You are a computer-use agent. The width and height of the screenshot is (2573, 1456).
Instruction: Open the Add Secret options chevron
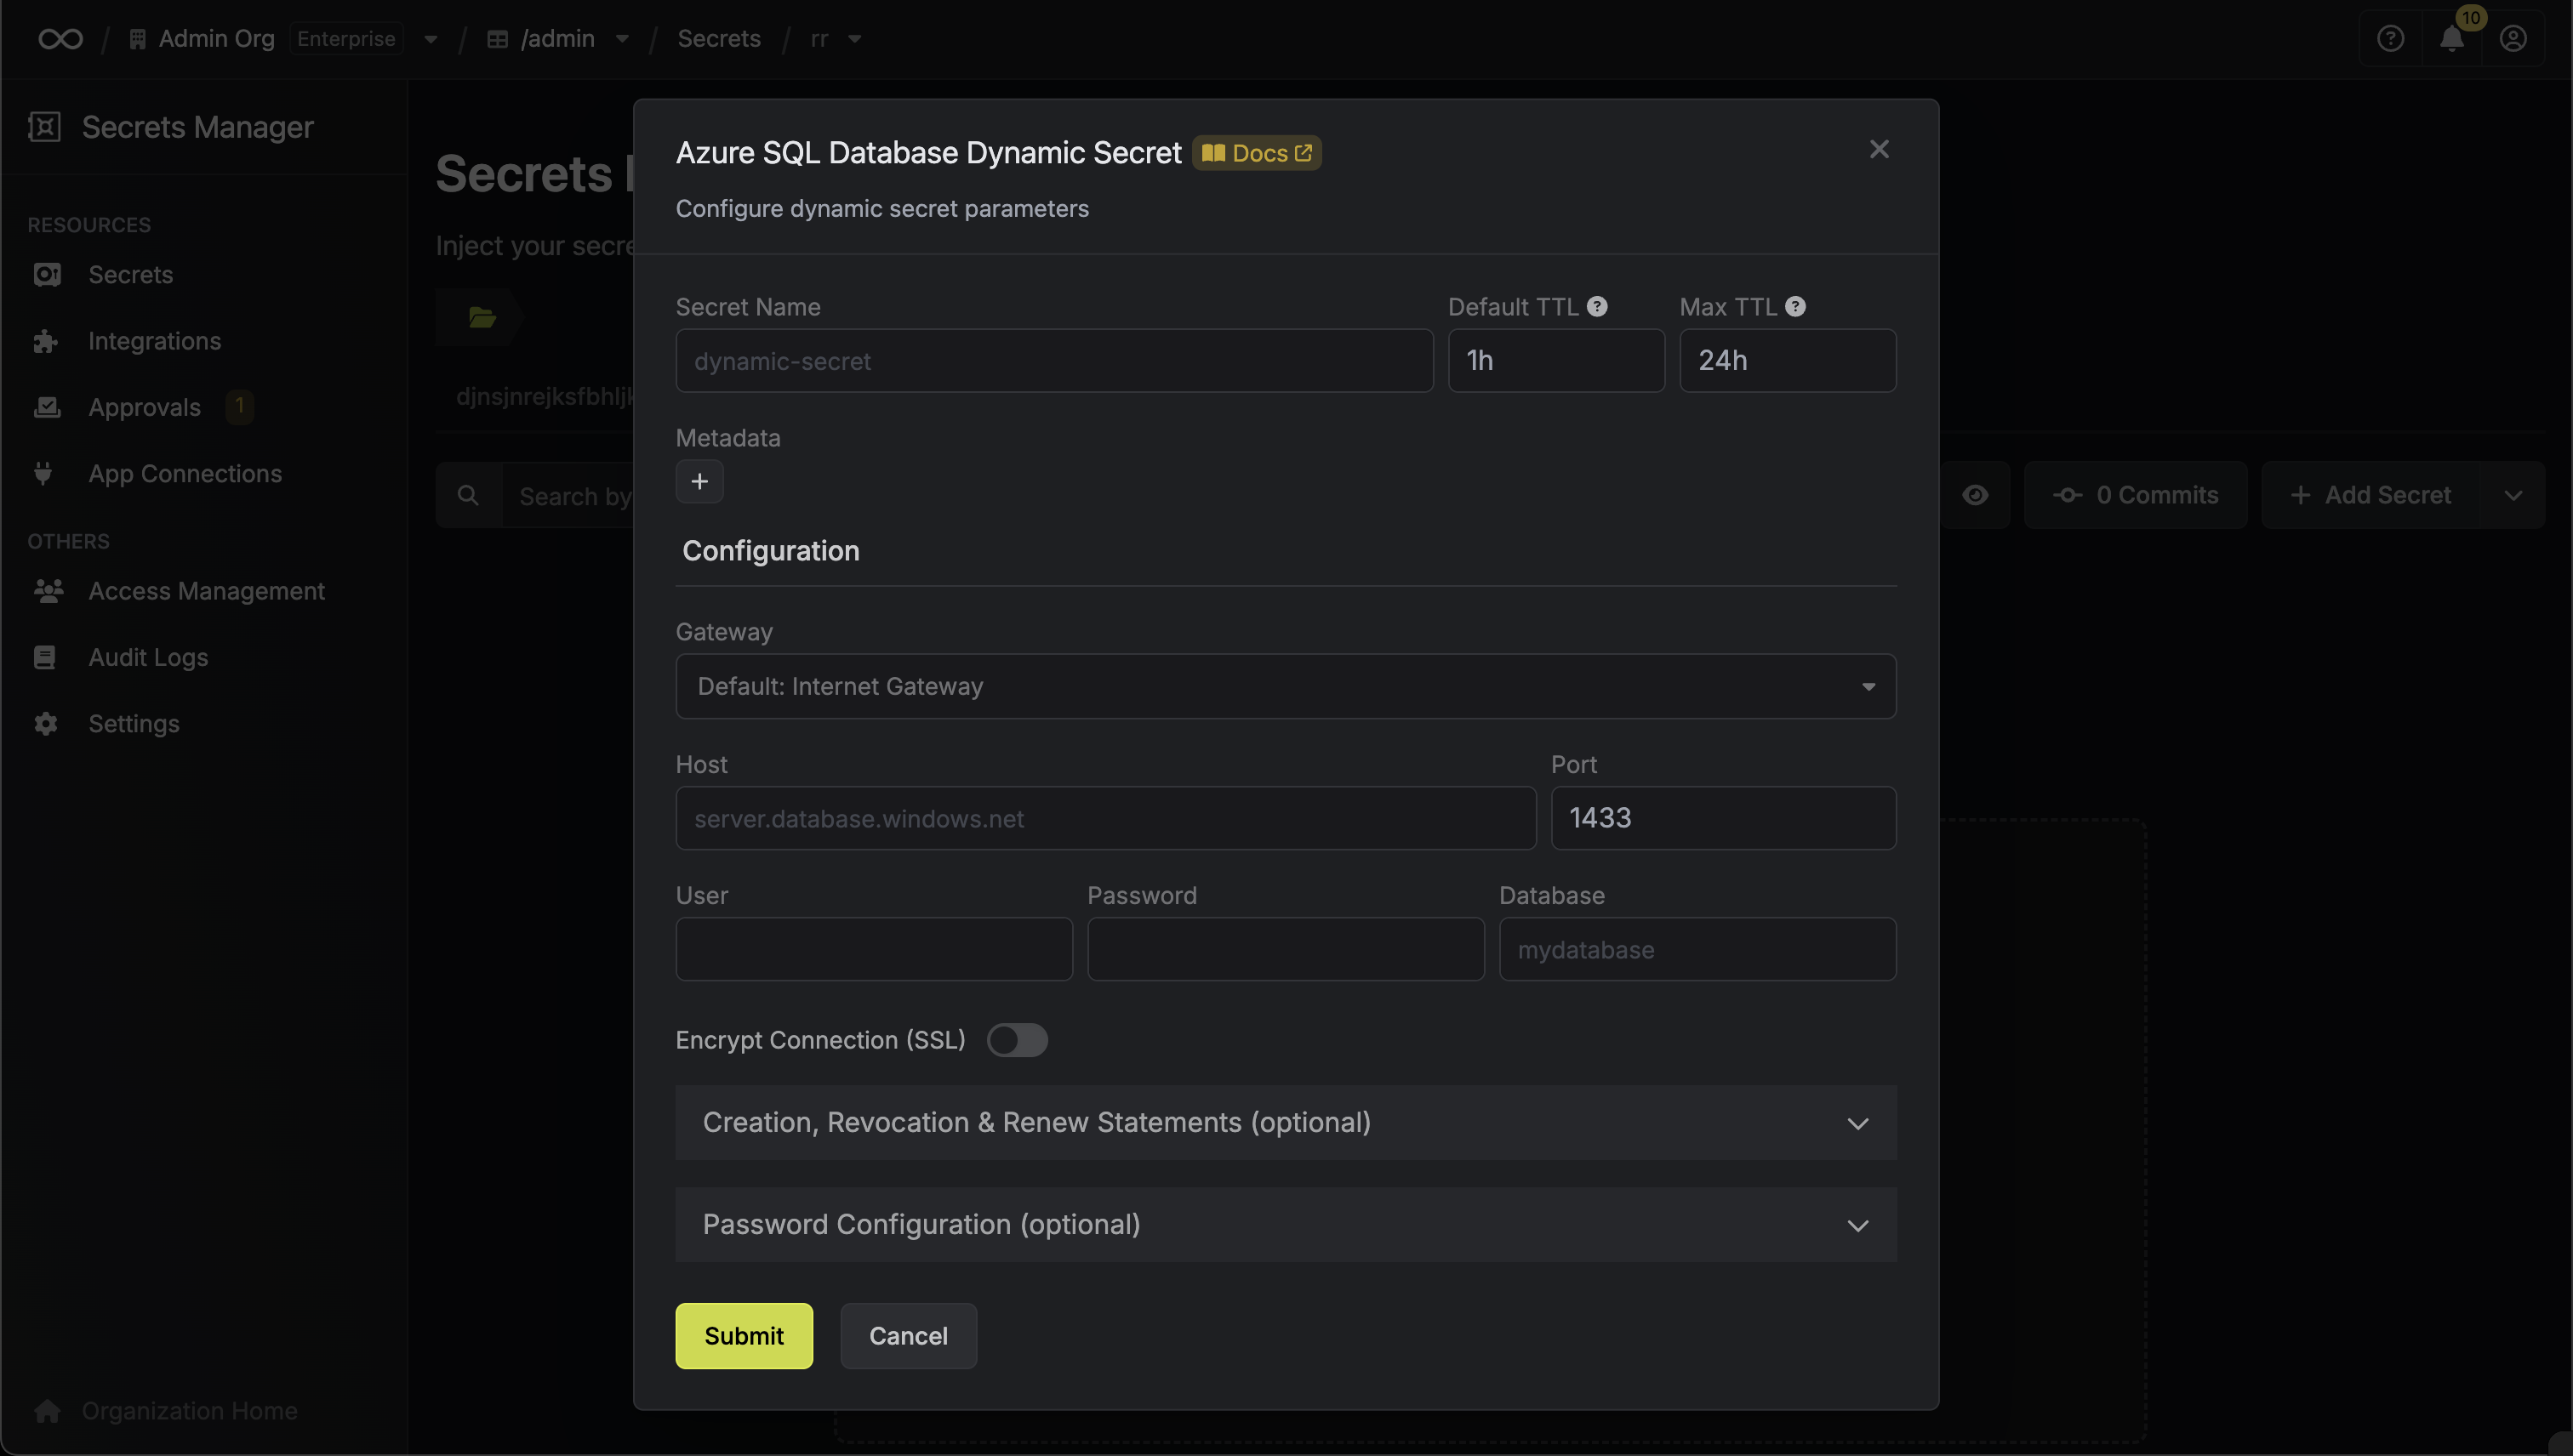2513,495
